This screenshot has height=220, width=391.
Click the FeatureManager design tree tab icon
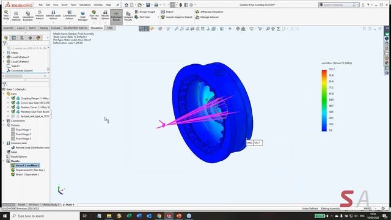point(5,38)
